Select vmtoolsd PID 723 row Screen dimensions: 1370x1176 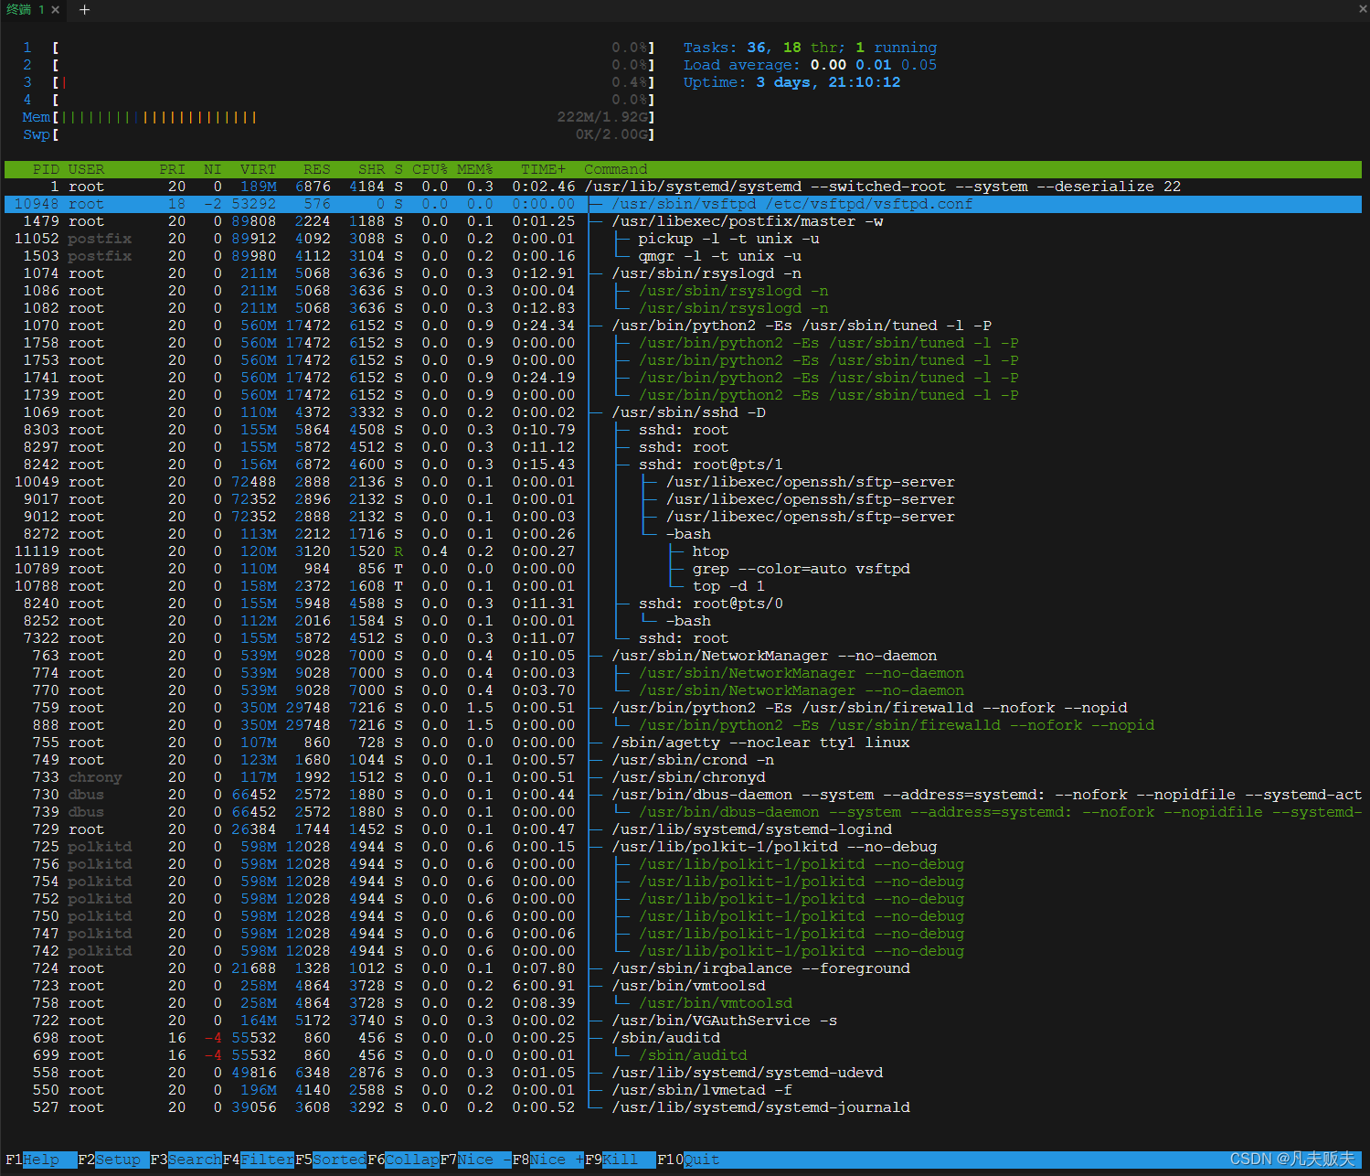click(x=683, y=986)
